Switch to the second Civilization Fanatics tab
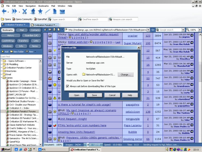 tap(46, 25)
